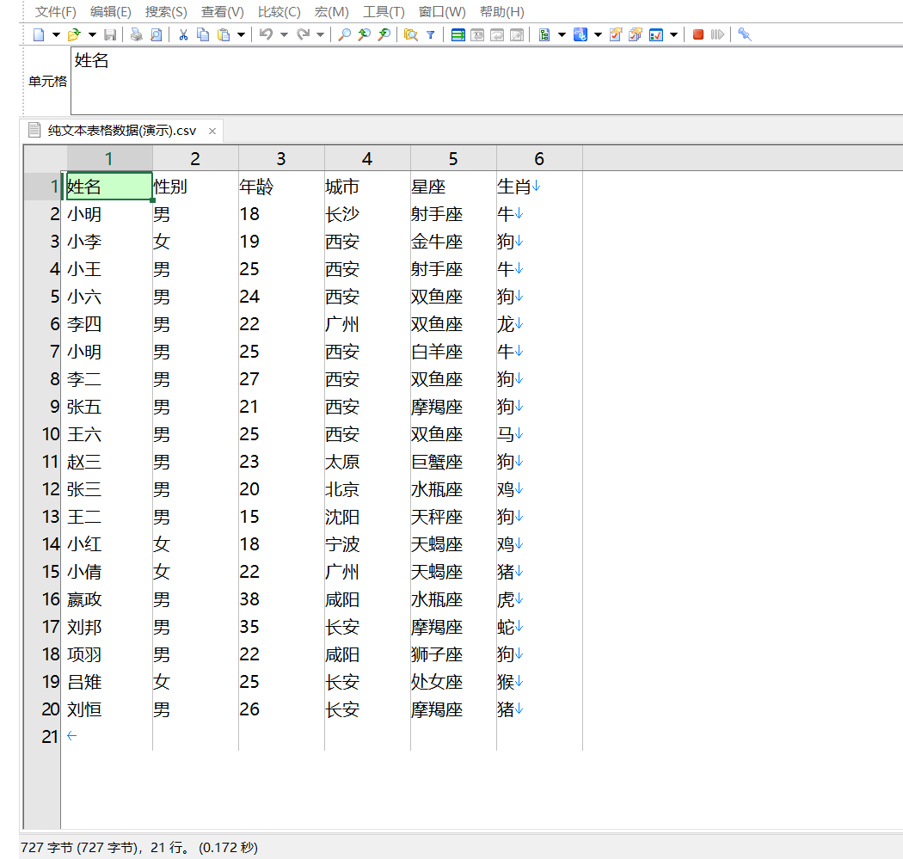The height and width of the screenshot is (859, 903).
Task: Open the 文件(F) menu
Action: (55, 12)
